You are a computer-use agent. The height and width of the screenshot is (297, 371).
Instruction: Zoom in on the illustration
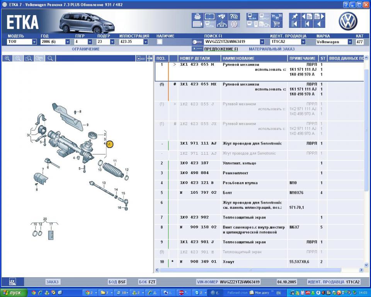click(x=7, y=58)
